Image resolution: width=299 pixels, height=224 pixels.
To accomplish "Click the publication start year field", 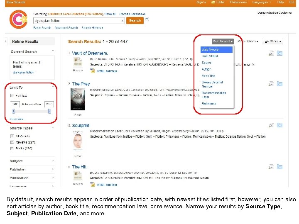I will [15, 104].
